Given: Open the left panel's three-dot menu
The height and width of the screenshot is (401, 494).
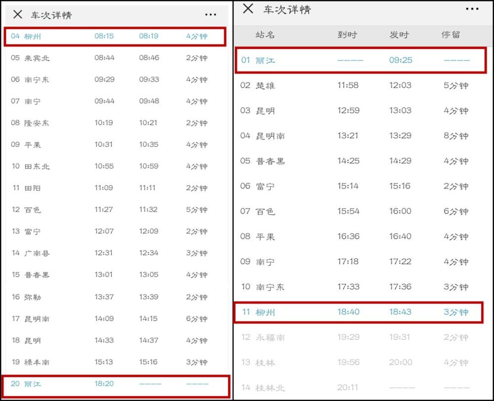Looking at the screenshot, I should [x=210, y=14].
